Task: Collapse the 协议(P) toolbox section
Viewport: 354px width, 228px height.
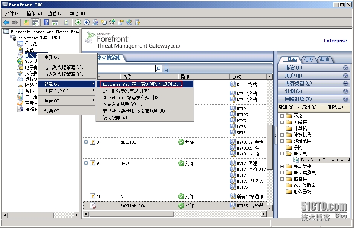Action: pyautogui.click(x=345, y=68)
